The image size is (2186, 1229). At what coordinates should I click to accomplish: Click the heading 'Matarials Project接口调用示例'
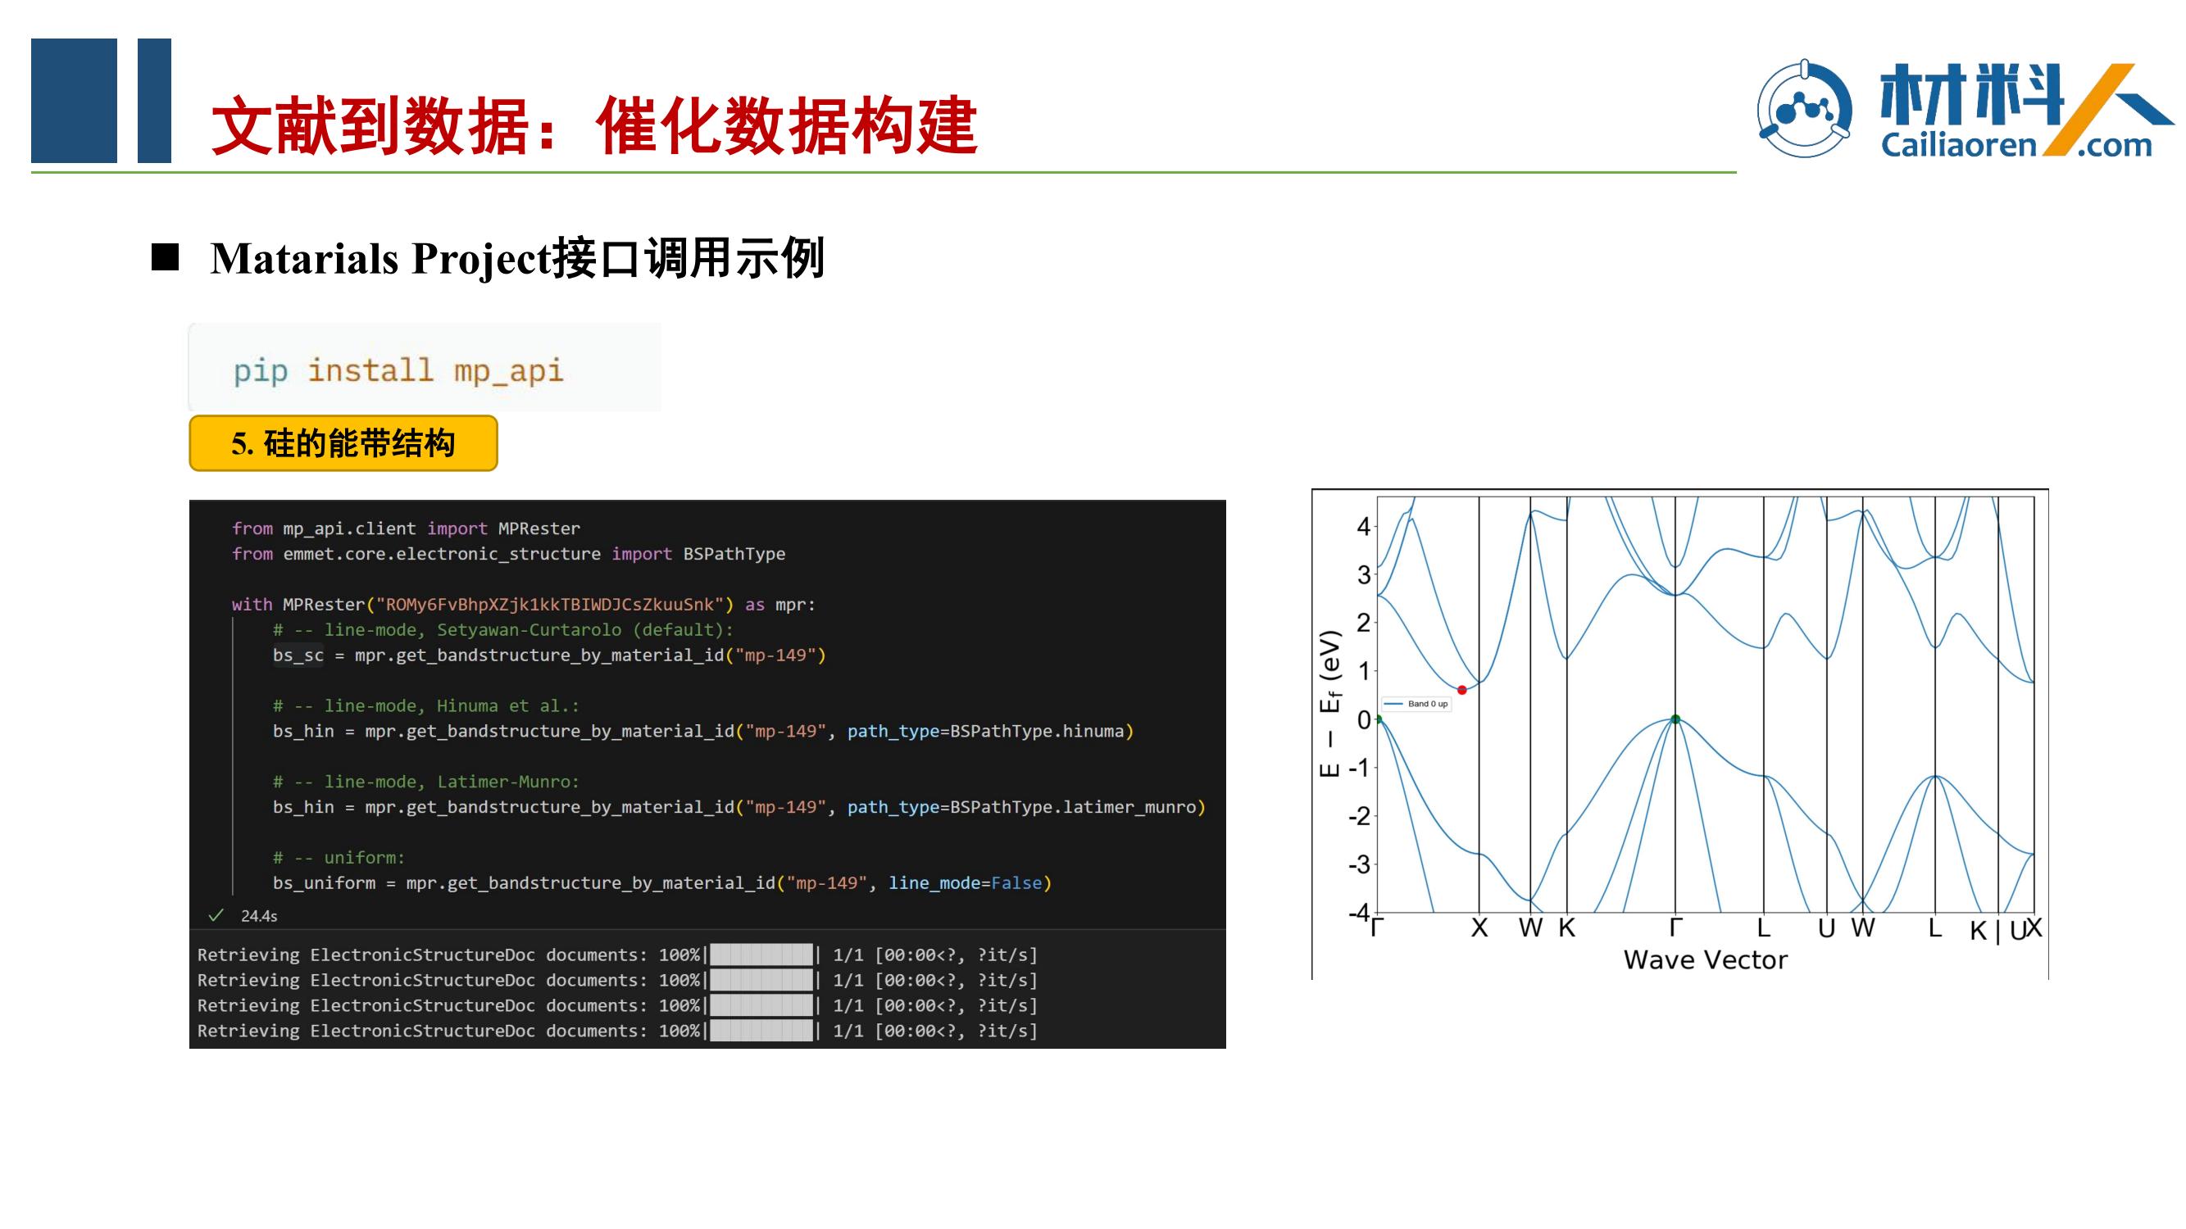point(518,258)
